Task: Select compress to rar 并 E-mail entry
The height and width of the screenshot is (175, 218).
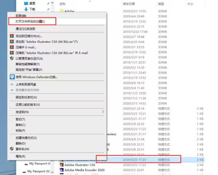Action: (x=52, y=53)
